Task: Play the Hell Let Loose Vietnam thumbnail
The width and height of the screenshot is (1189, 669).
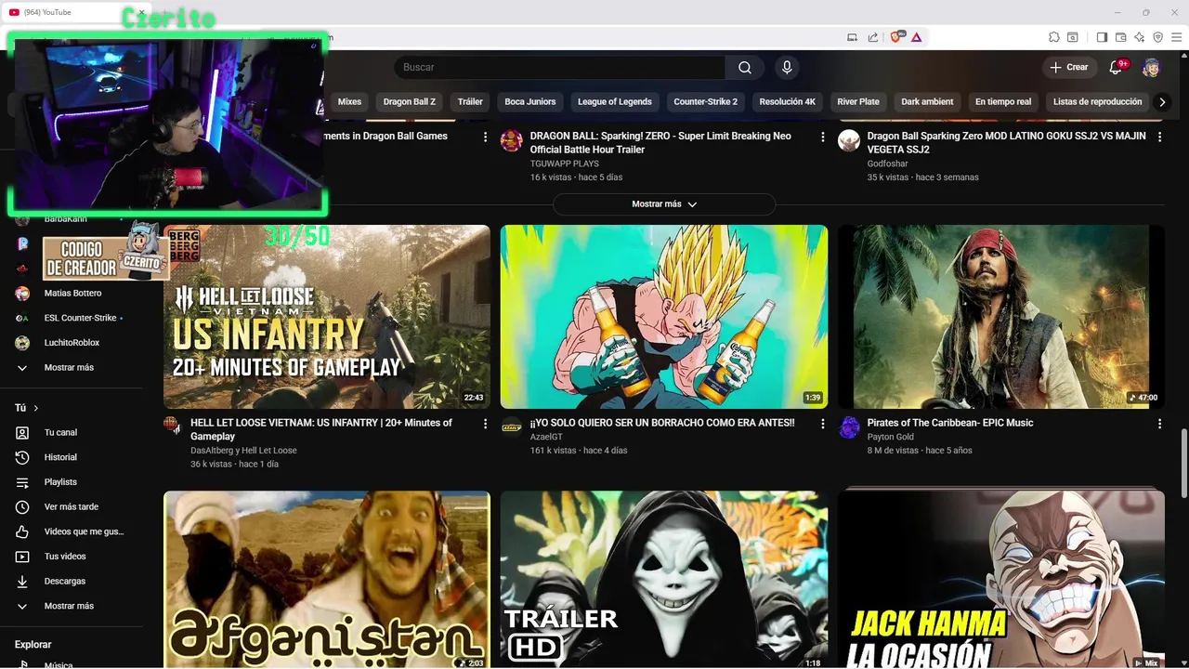Action: (x=327, y=317)
